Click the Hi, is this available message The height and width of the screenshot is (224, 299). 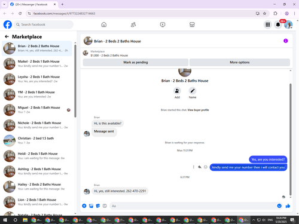coord(108,124)
